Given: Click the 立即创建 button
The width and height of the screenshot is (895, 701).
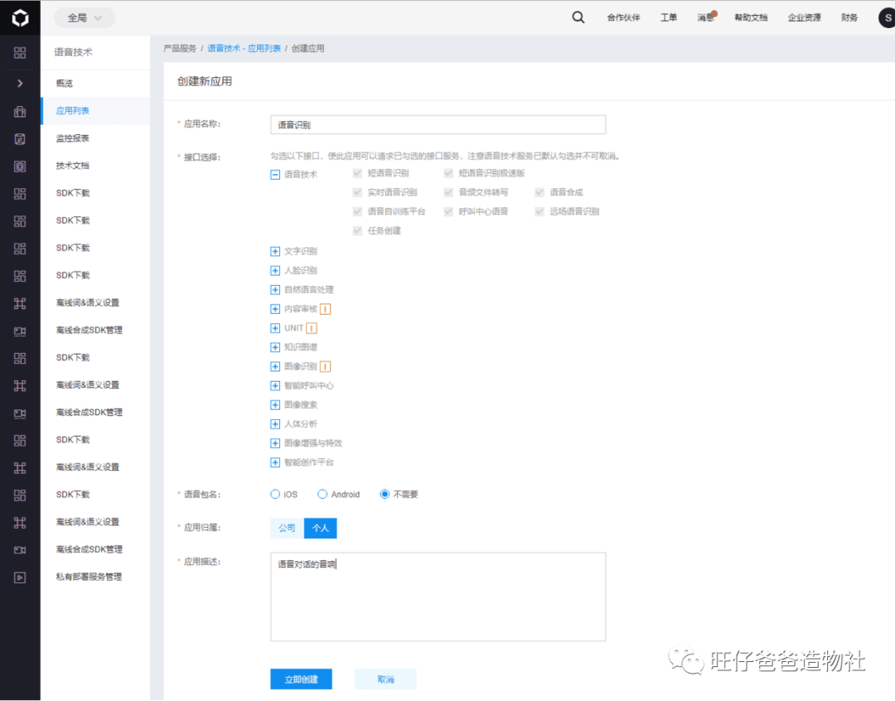Looking at the screenshot, I should pos(302,679).
